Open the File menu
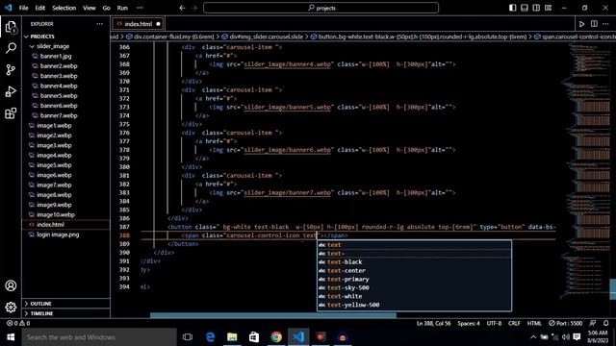The height and width of the screenshot is (346, 616). 23,8
